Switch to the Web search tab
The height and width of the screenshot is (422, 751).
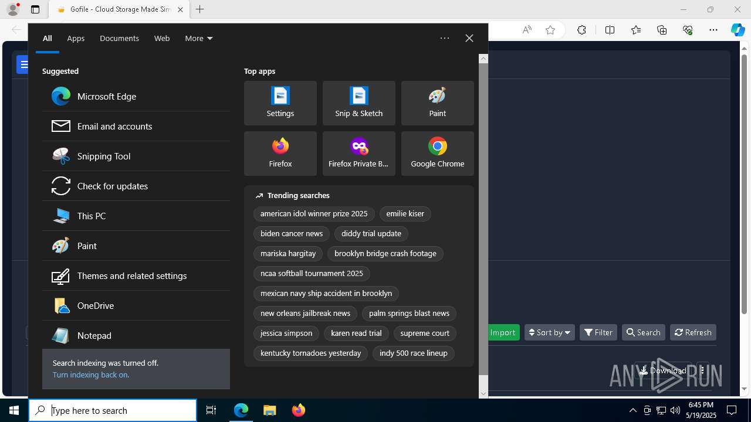point(162,38)
